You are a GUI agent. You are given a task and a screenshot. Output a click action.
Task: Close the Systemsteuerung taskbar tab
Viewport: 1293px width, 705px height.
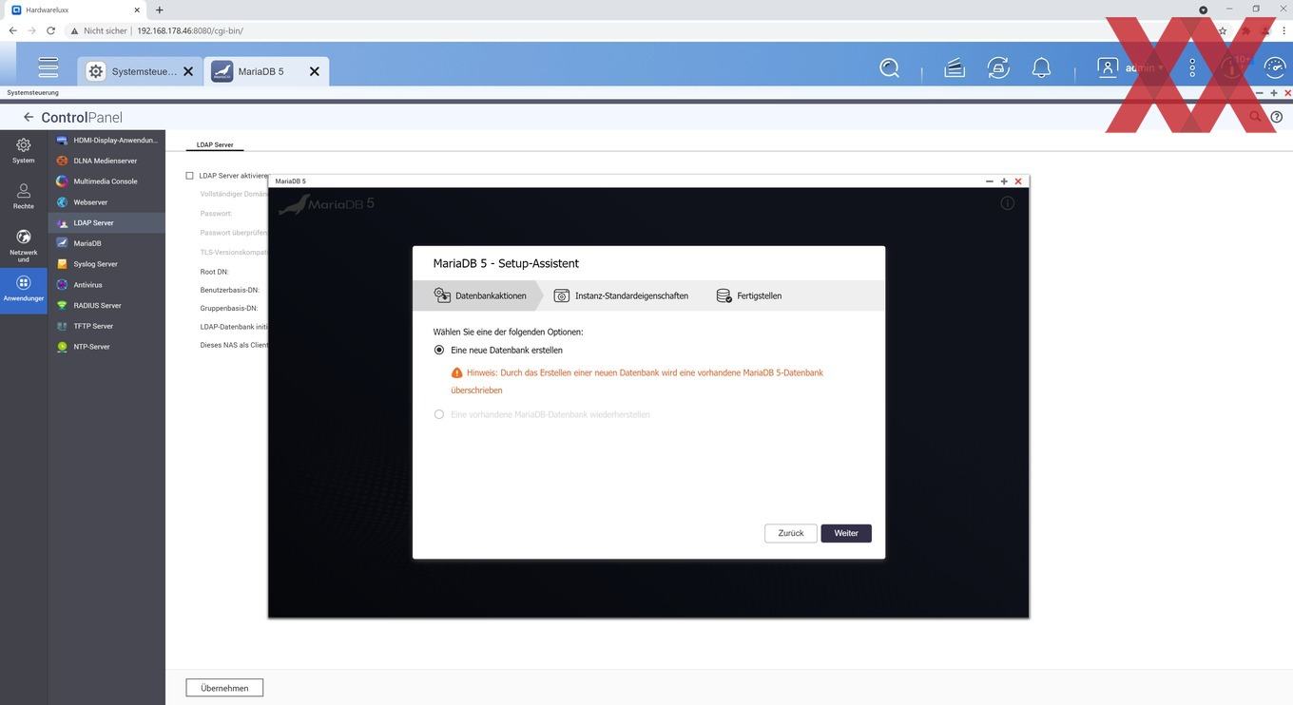188,71
